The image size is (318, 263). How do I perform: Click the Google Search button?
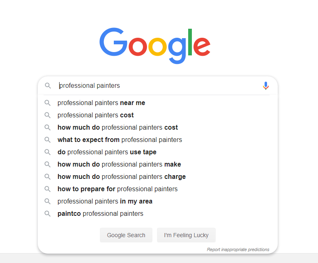pyautogui.click(x=126, y=235)
